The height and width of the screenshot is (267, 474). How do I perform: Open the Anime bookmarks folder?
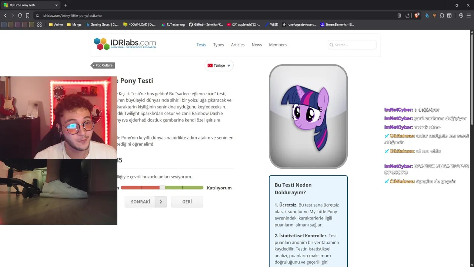pyautogui.click(x=56, y=24)
